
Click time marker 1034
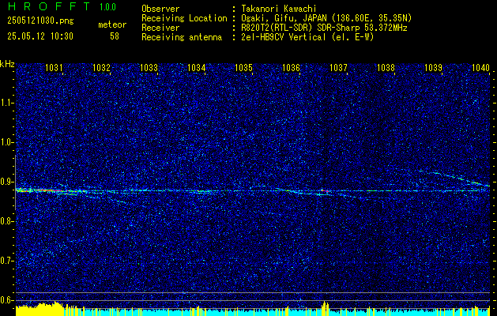tap(196, 67)
